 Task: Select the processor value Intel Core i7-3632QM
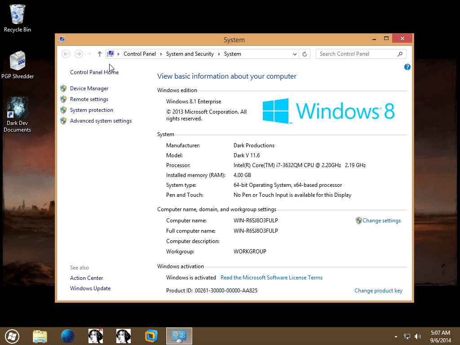pyautogui.click(x=300, y=165)
